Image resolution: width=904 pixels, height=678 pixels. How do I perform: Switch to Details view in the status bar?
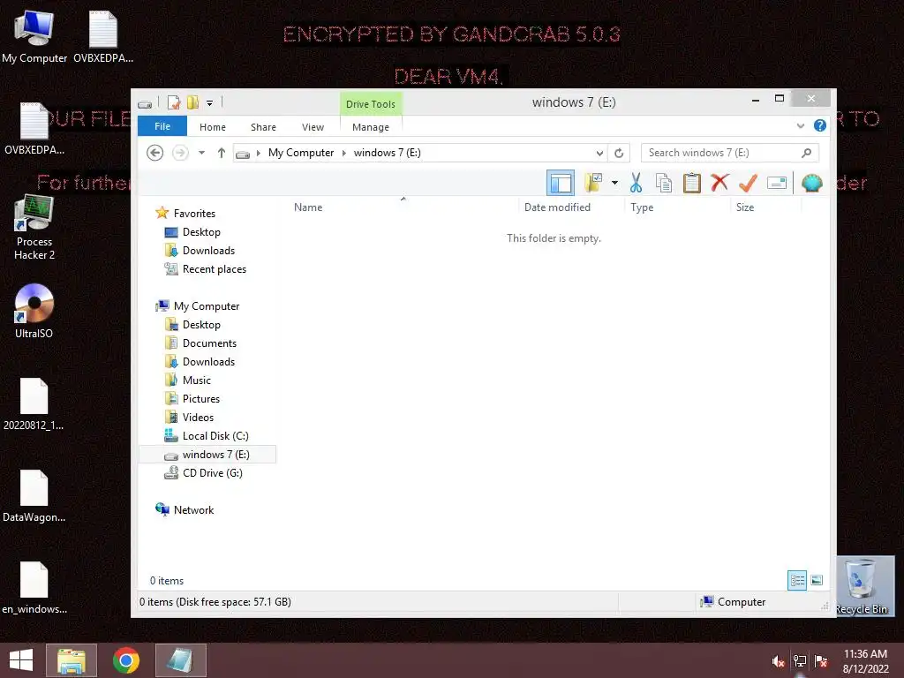(x=797, y=580)
